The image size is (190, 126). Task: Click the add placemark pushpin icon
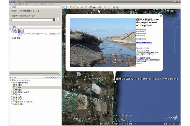pos(72,7)
